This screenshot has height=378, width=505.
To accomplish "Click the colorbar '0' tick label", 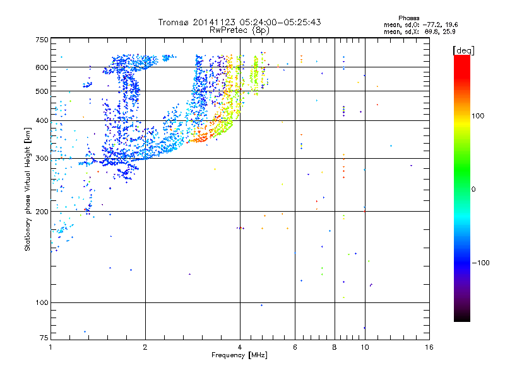I will pos(473,190).
